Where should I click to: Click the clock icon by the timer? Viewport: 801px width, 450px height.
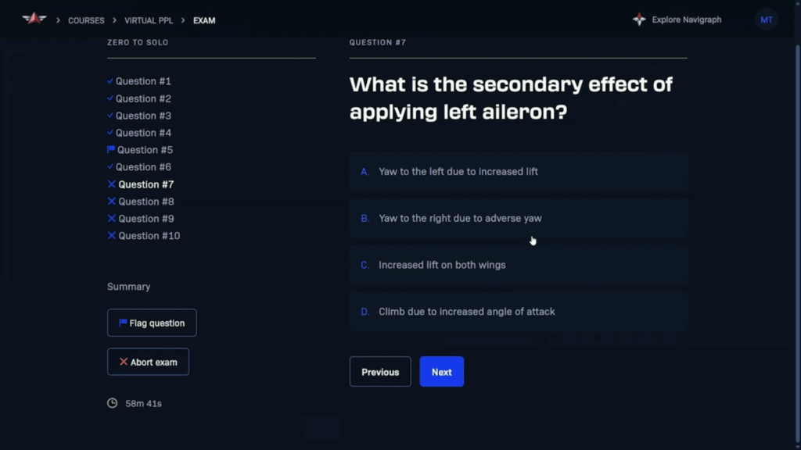(x=113, y=403)
